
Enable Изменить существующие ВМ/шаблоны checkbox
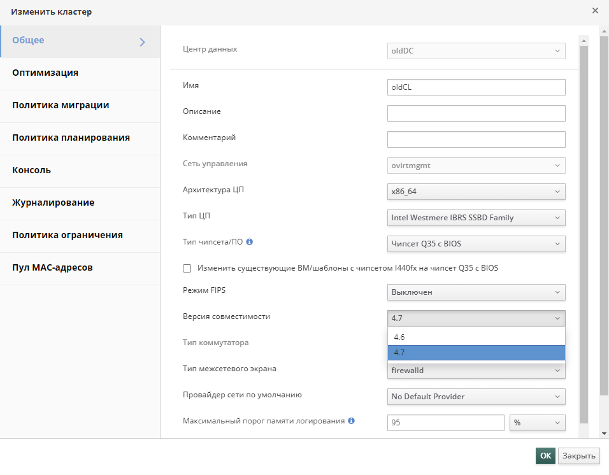(x=187, y=268)
